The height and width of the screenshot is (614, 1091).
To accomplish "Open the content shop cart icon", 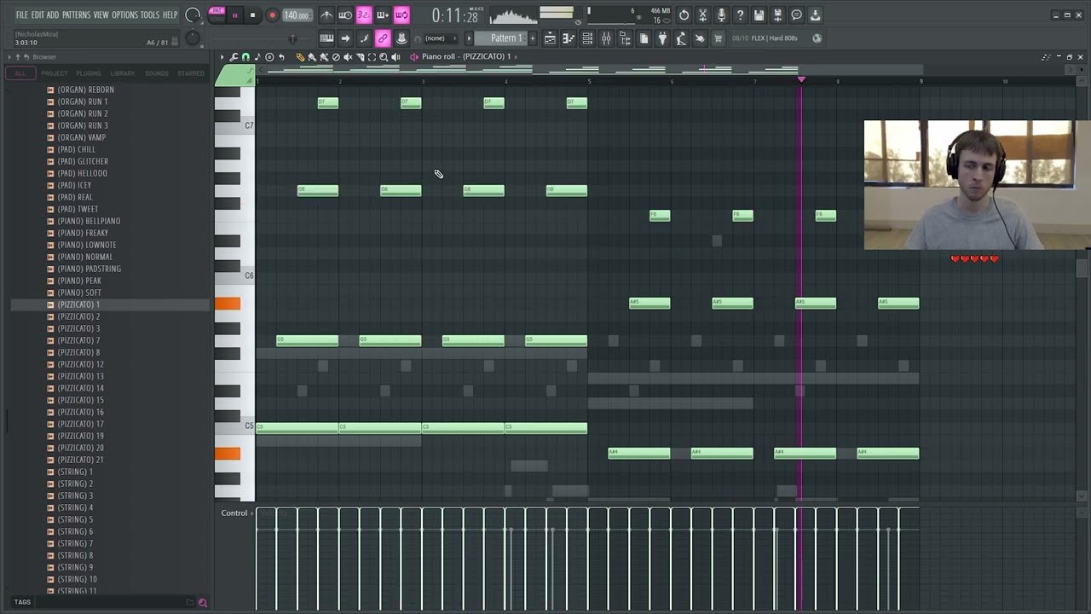I will click(719, 38).
